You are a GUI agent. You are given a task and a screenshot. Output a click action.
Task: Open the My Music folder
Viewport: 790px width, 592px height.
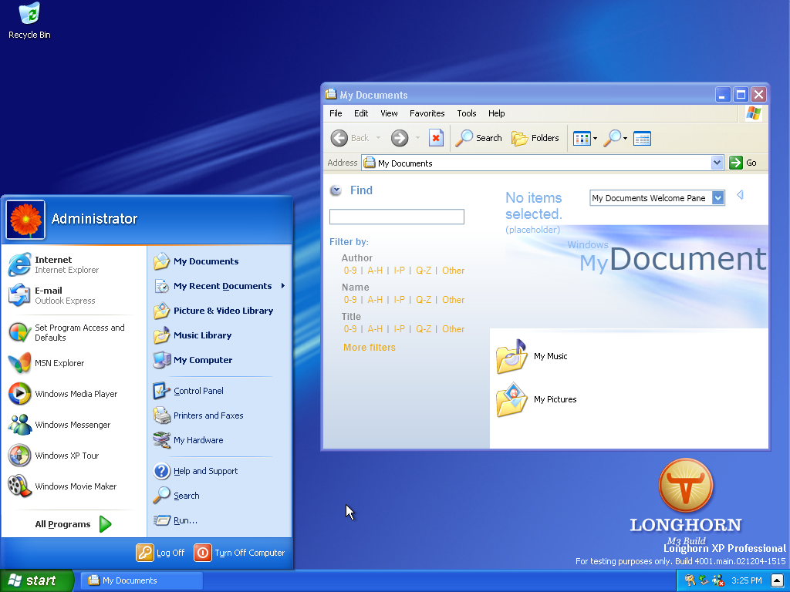[x=532, y=357]
